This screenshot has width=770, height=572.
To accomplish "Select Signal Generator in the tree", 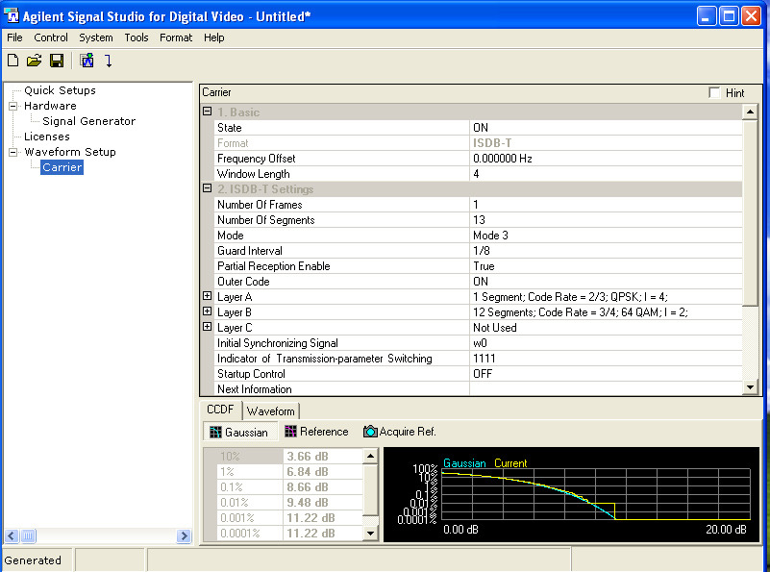I will [88, 121].
